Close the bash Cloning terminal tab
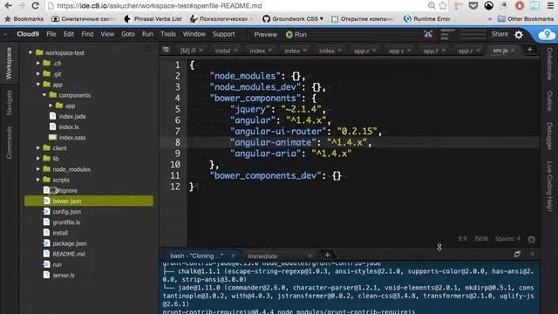The width and height of the screenshot is (558, 314). pyautogui.click(x=233, y=256)
